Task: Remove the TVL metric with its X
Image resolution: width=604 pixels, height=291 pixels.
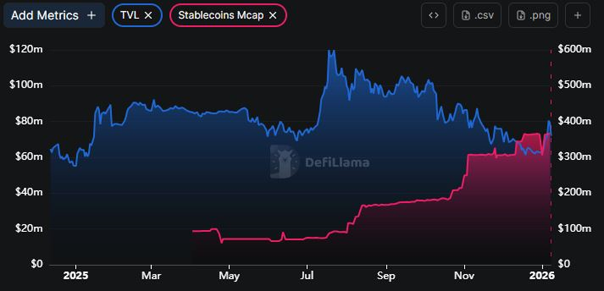Action: (148, 15)
